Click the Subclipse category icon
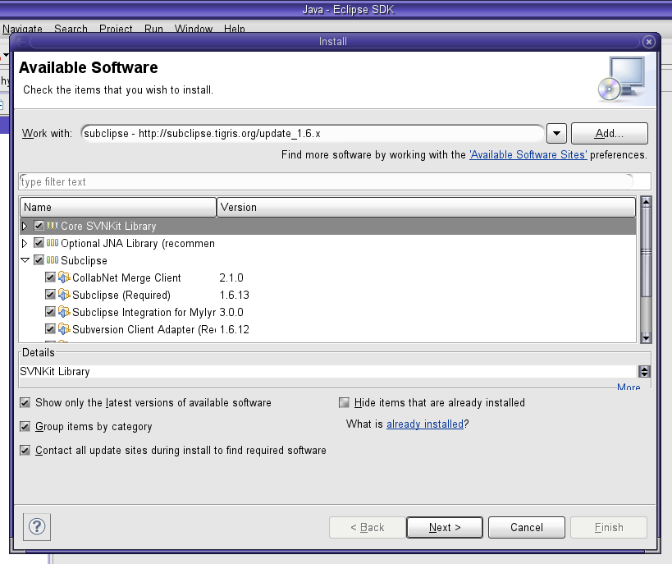 tap(53, 260)
